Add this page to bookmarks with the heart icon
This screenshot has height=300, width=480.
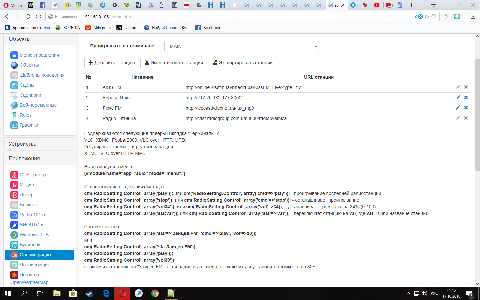pyautogui.click(x=433, y=17)
